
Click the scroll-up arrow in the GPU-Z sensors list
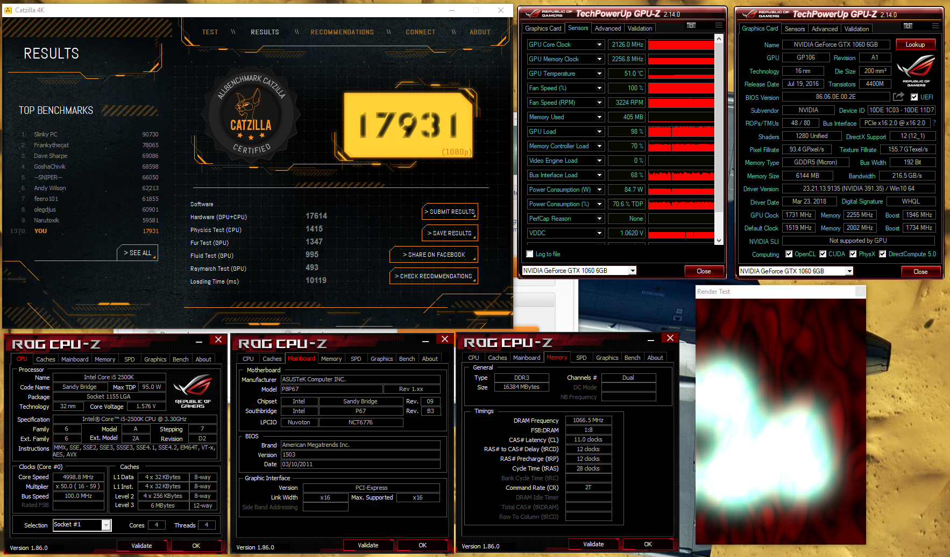pyautogui.click(x=719, y=39)
